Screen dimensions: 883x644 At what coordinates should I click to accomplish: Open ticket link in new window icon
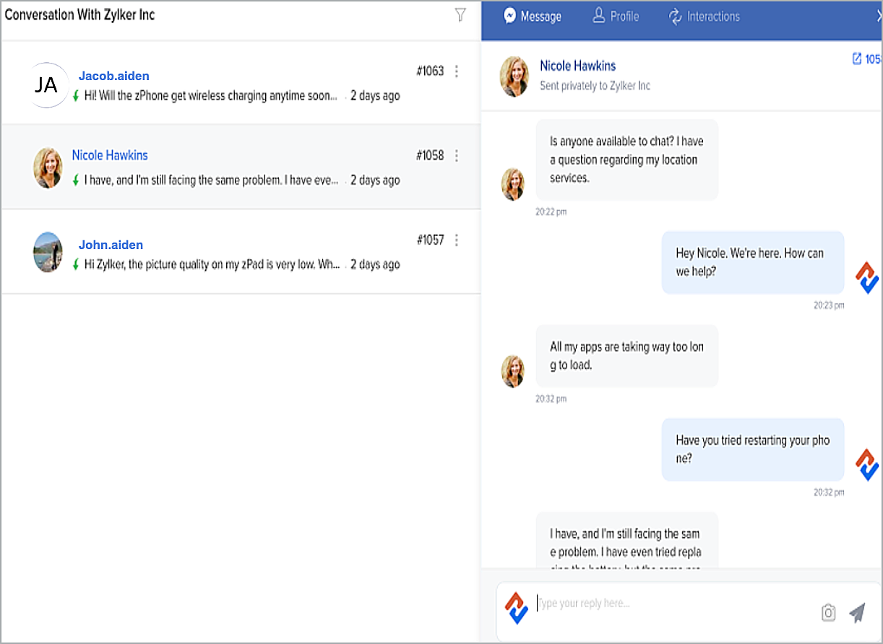[857, 58]
